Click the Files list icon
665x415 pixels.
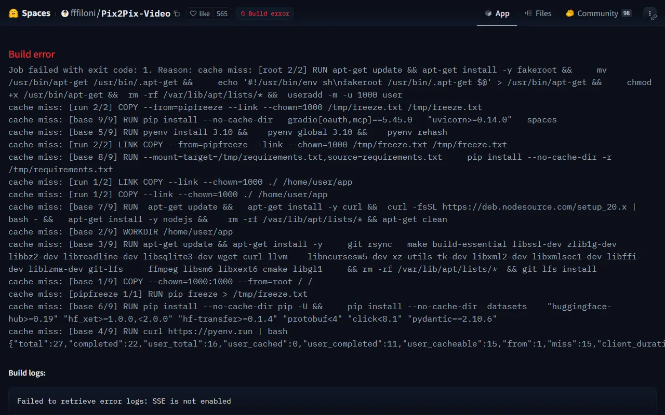[528, 13]
